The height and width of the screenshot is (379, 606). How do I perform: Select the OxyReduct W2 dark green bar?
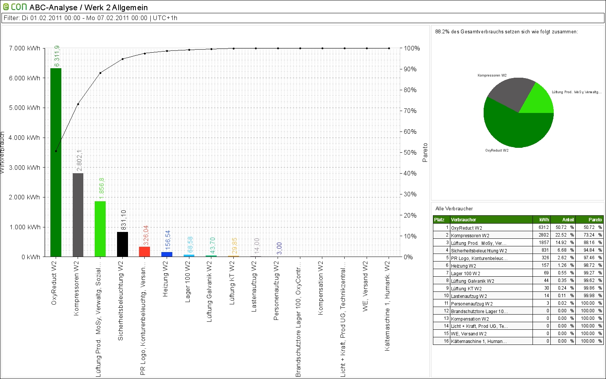[x=56, y=162]
